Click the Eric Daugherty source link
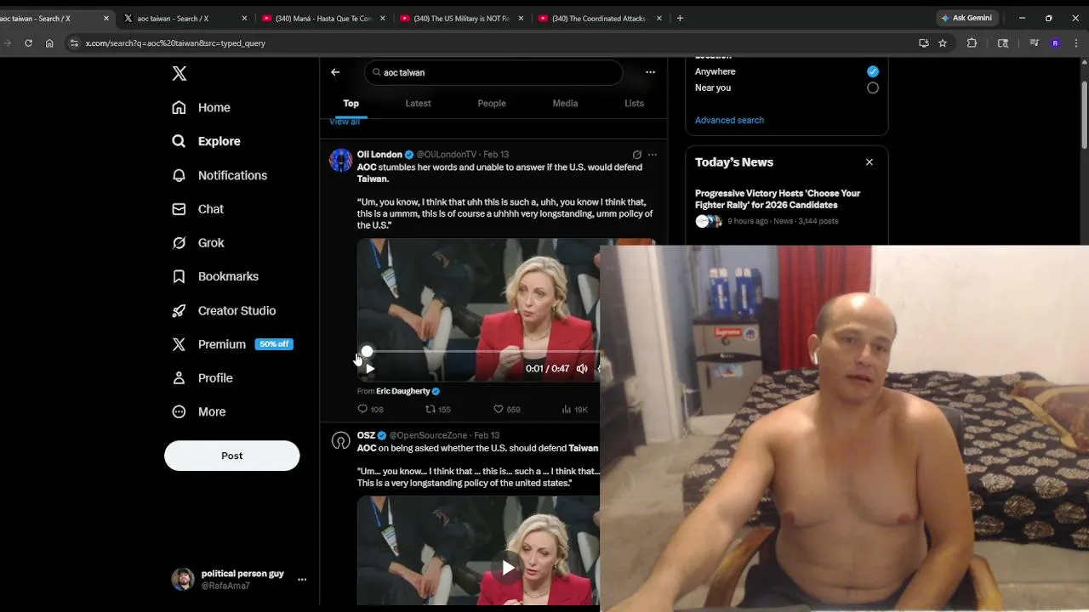Image resolution: width=1089 pixels, height=612 pixels. pos(408,391)
